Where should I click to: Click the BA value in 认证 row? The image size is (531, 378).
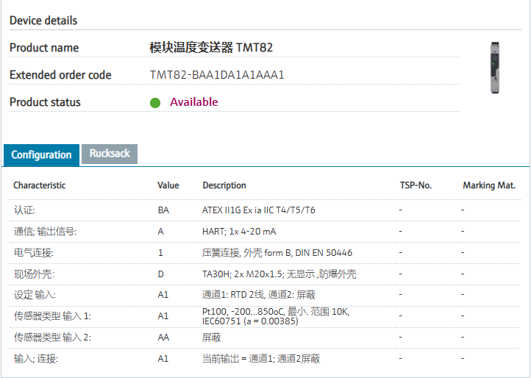click(x=163, y=210)
